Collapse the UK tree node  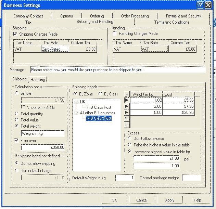click(76, 102)
